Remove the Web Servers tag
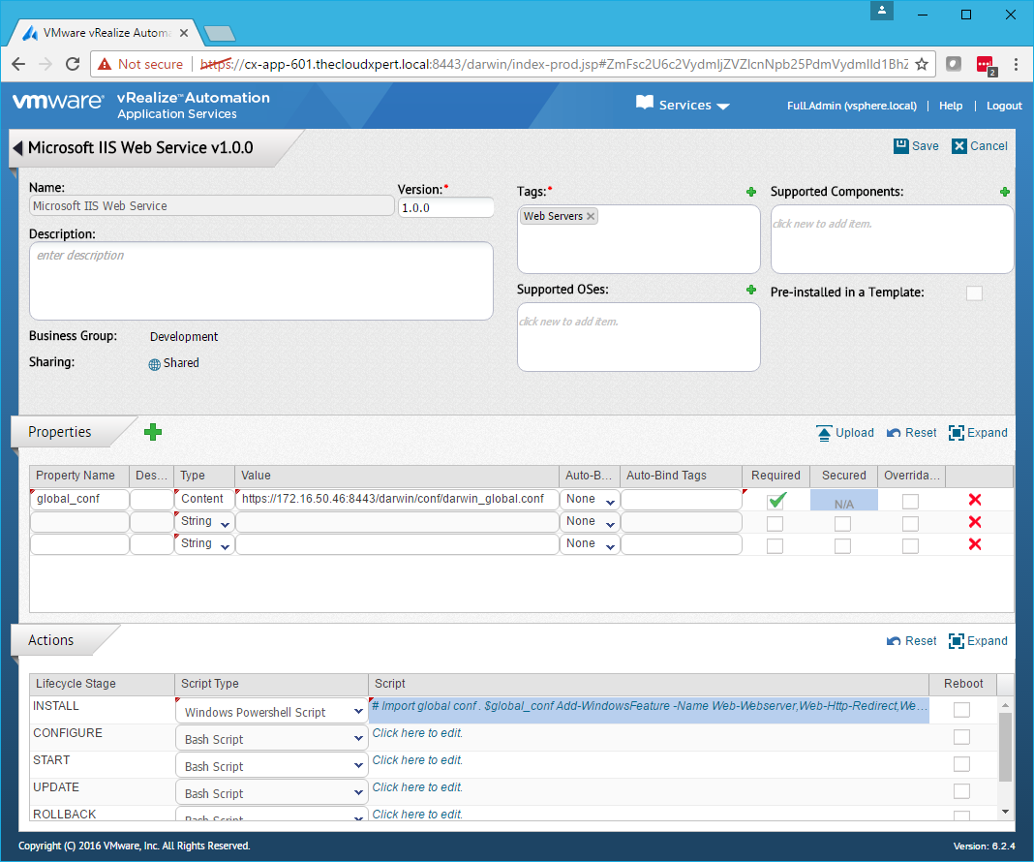Image resolution: width=1034 pixels, height=862 pixels. 591,216
